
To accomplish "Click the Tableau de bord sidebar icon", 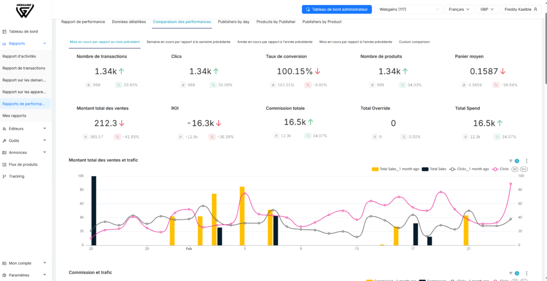I will pos(4,32).
